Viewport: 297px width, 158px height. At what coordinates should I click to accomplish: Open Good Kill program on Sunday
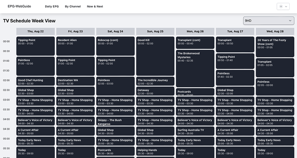pos(155,56)
